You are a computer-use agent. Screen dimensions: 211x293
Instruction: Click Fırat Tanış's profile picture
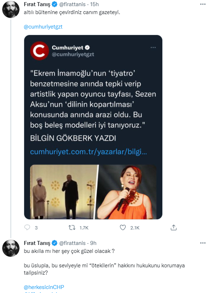point(11,9)
